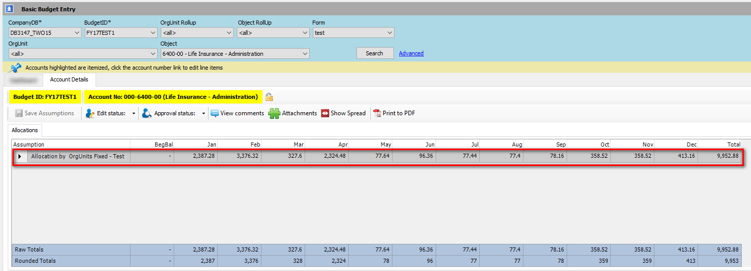Click the BegBal column header
This screenshot has height=271, width=751.
click(152, 144)
